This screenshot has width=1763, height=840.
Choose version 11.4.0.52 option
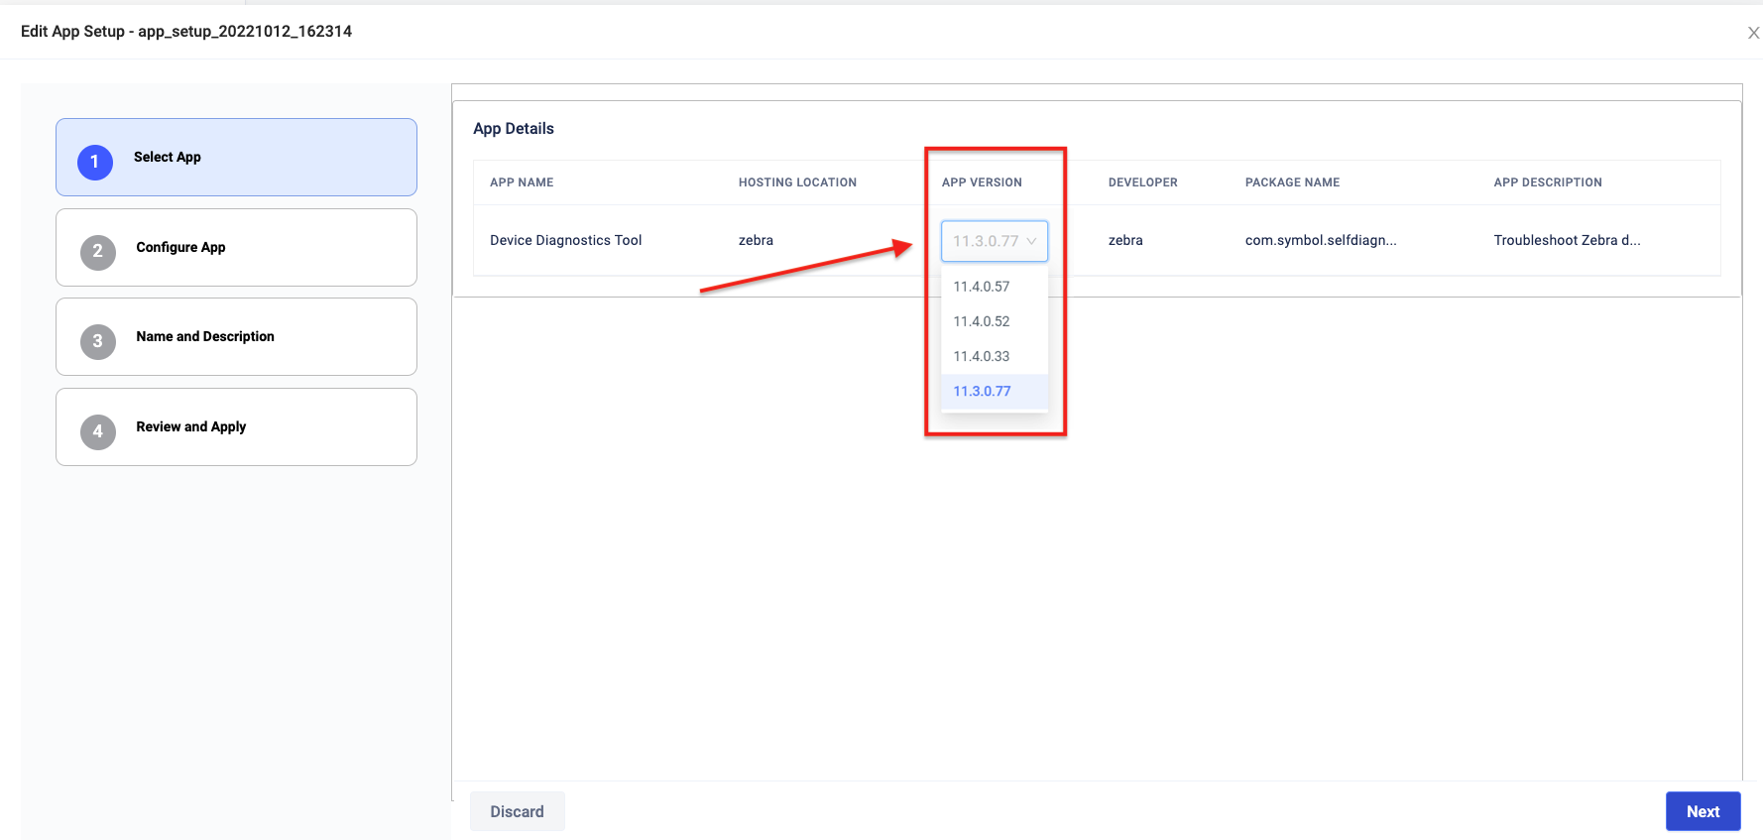[982, 321]
